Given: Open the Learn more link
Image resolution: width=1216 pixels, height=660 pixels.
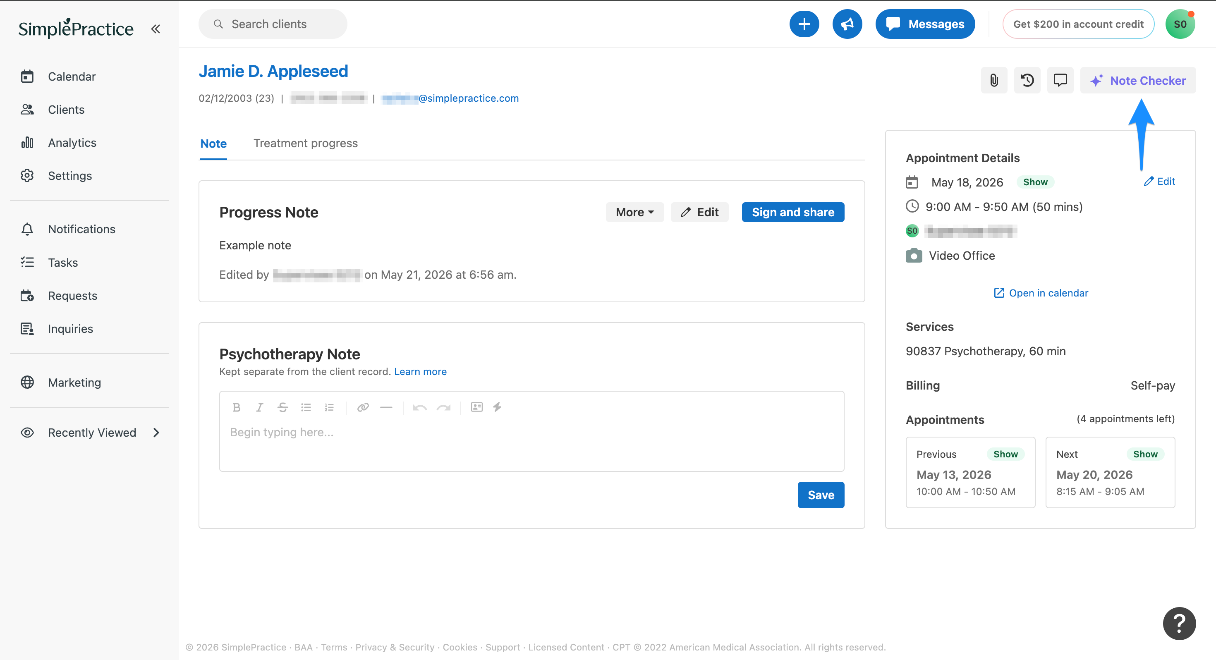Looking at the screenshot, I should tap(420, 371).
